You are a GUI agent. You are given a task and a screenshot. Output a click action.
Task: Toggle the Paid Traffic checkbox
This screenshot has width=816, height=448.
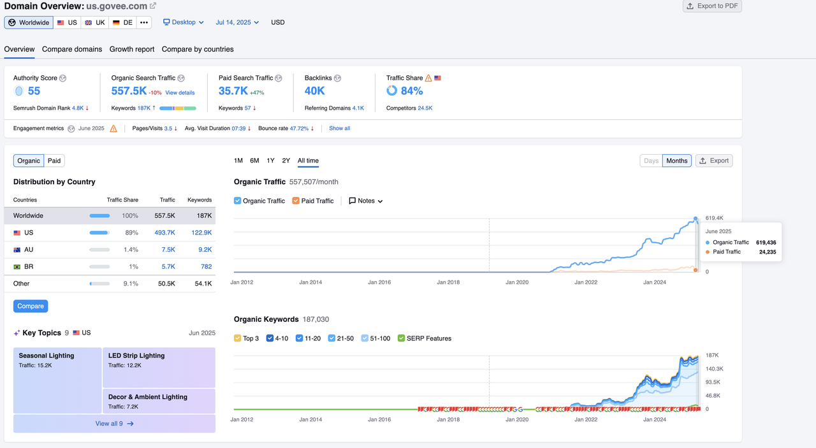tap(296, 201)
